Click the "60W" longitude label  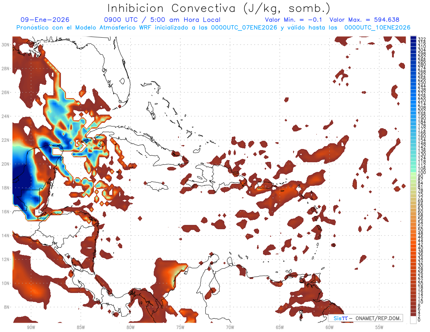pos(330,328)
